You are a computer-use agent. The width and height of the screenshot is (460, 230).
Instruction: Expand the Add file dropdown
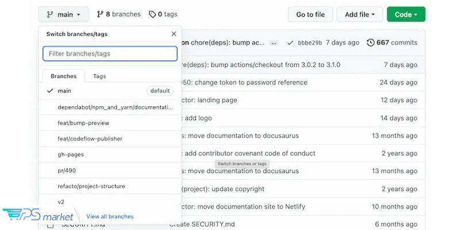pos(360,14)
